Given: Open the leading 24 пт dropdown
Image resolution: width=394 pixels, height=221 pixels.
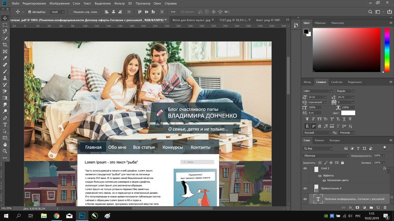Looking at the screenshot, I should pyautogui.click(x=346, y=97).
